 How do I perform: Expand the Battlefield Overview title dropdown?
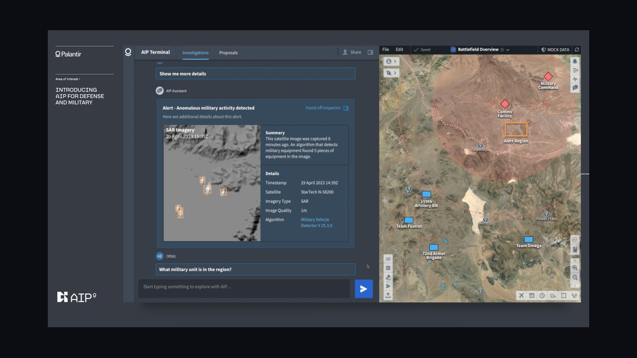[508, 50]
